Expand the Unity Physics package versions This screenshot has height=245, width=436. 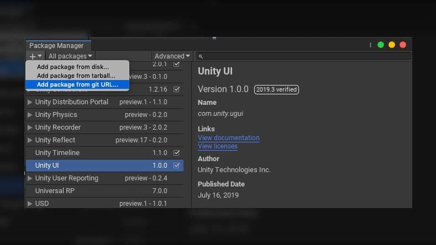click(x=30, y=115)
